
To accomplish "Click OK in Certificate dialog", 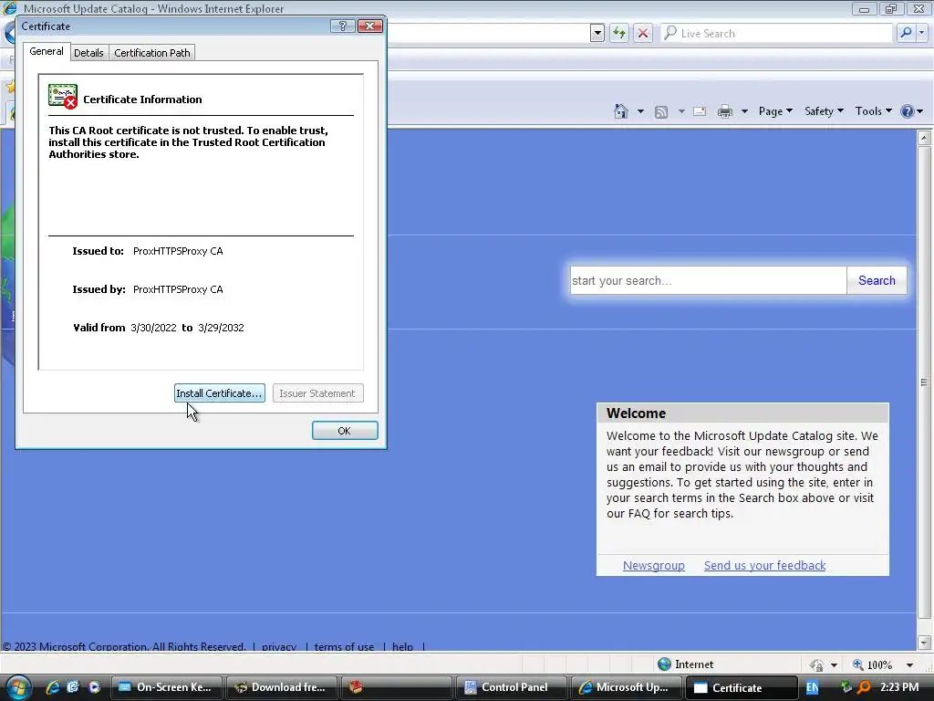I will pyautogui.click(x=344, y=431).
